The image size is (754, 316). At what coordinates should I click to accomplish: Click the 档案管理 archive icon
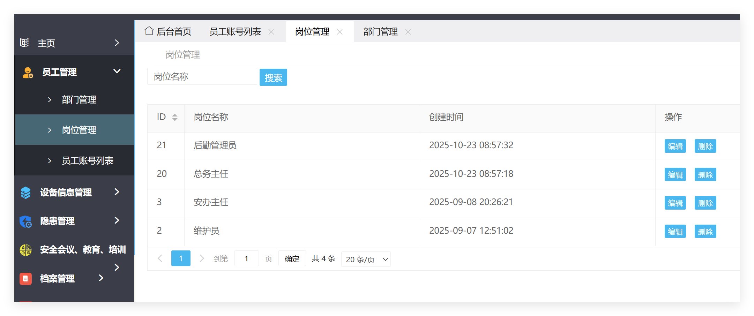pos(25,278)
